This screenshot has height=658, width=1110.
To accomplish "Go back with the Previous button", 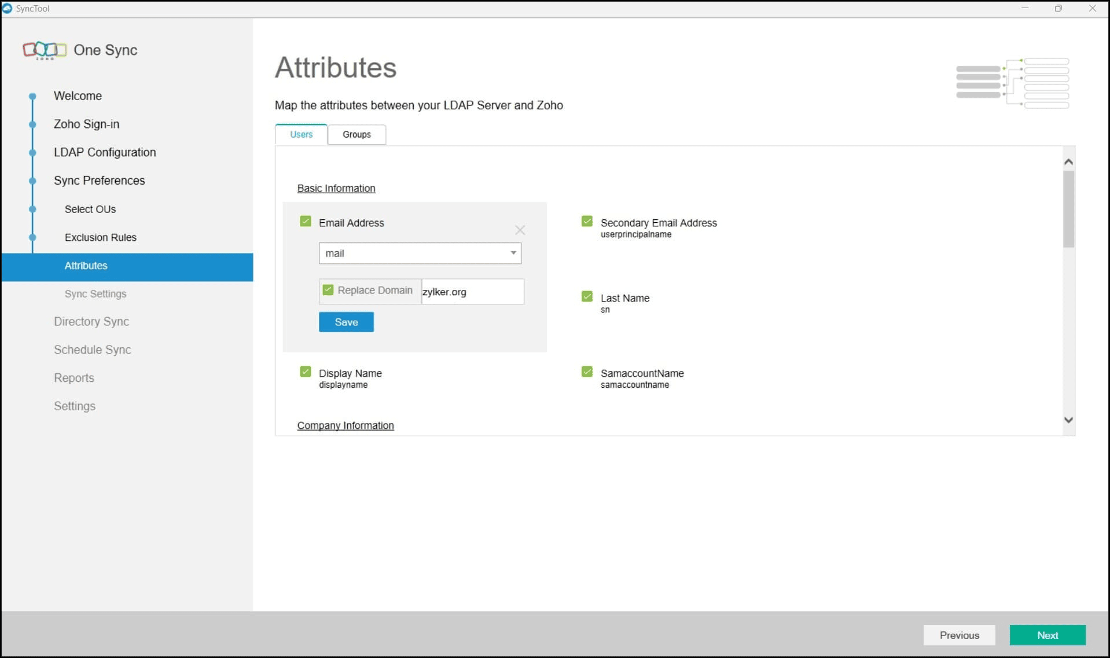I will [960, 635].
